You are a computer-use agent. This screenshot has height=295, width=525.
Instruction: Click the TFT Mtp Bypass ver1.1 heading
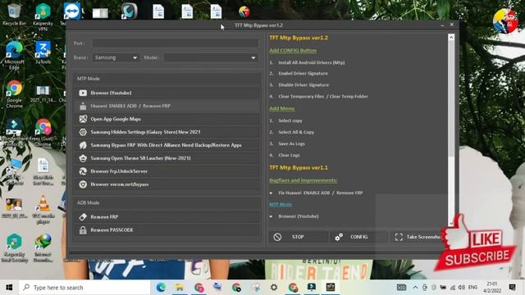click(x=299, y=167)
